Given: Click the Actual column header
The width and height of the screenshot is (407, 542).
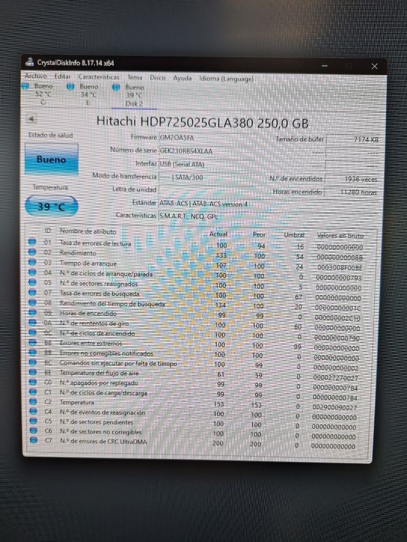Looking at the screenshot, I should (x=218, y=234).
